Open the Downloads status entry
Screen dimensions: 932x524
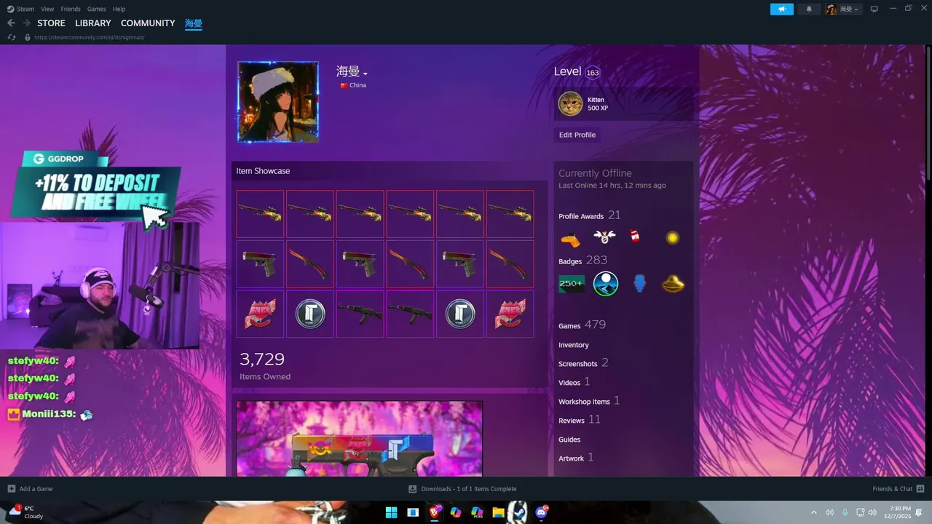click(x=462, y=488)
